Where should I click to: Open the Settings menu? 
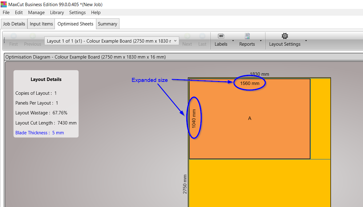pyautogui.click(x=77, y=13)
